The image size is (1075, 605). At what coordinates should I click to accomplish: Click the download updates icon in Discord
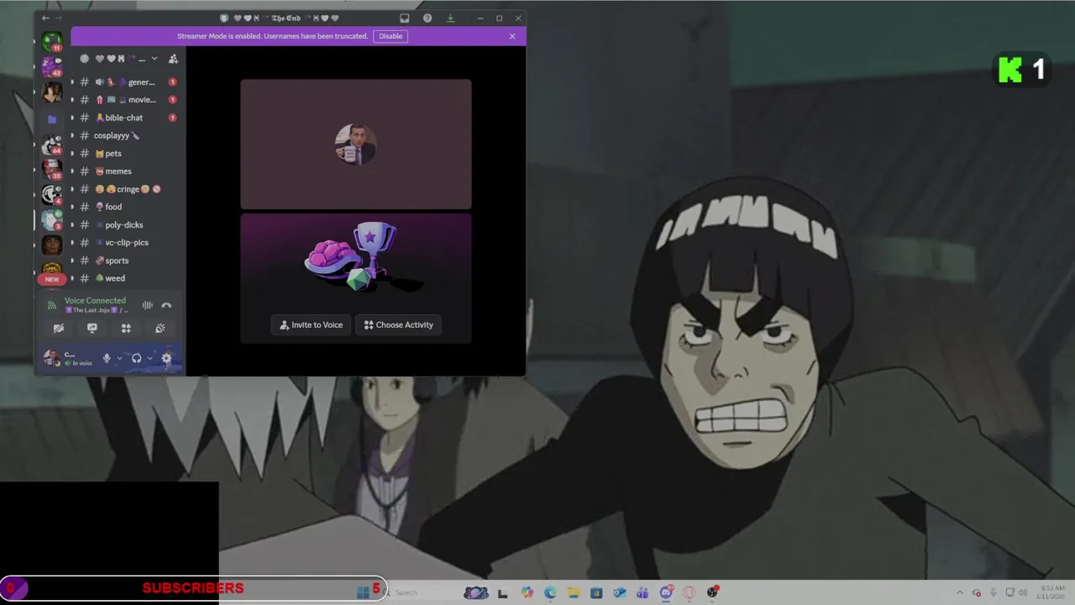(450, 18)
